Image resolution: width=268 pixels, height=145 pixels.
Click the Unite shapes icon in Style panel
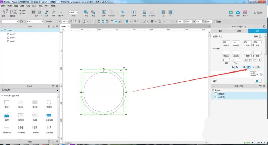[x=244, y=67]
